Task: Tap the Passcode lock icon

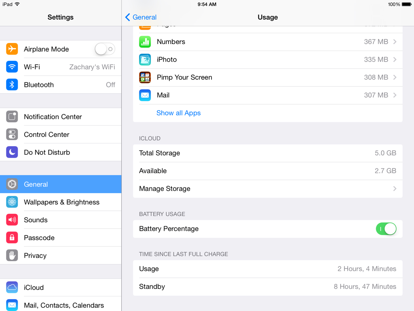Action: pos(12,237)
